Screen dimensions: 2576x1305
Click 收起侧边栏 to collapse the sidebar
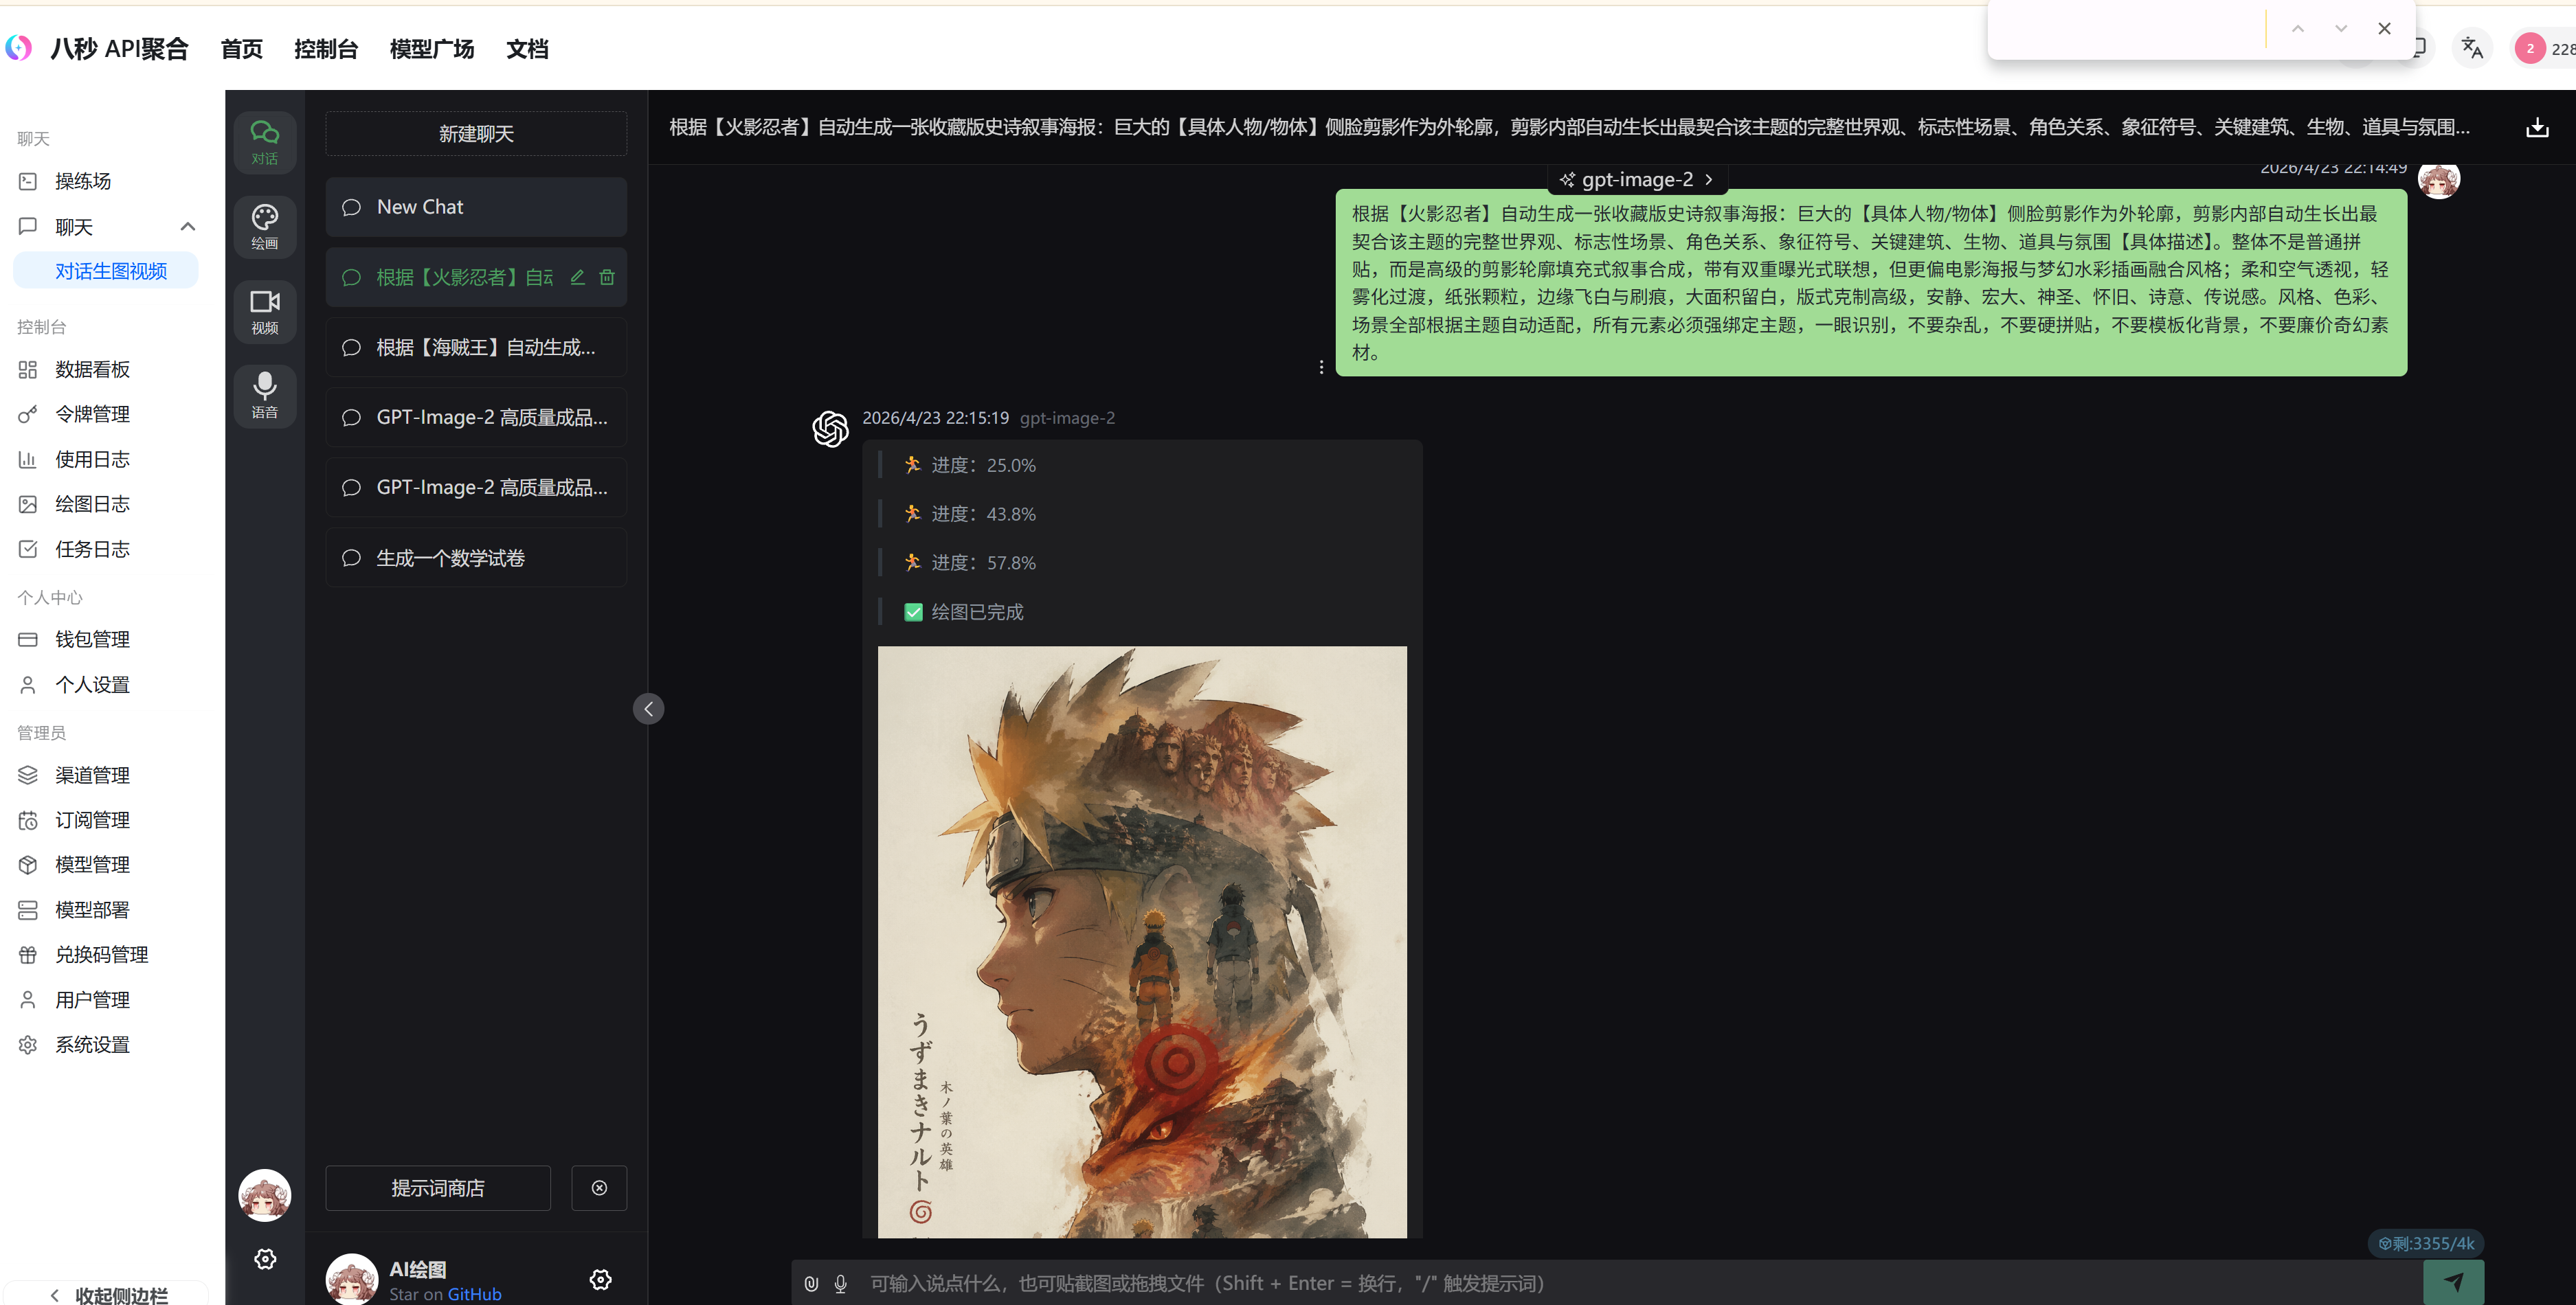pyautogui.click(x=107, y=1294)
